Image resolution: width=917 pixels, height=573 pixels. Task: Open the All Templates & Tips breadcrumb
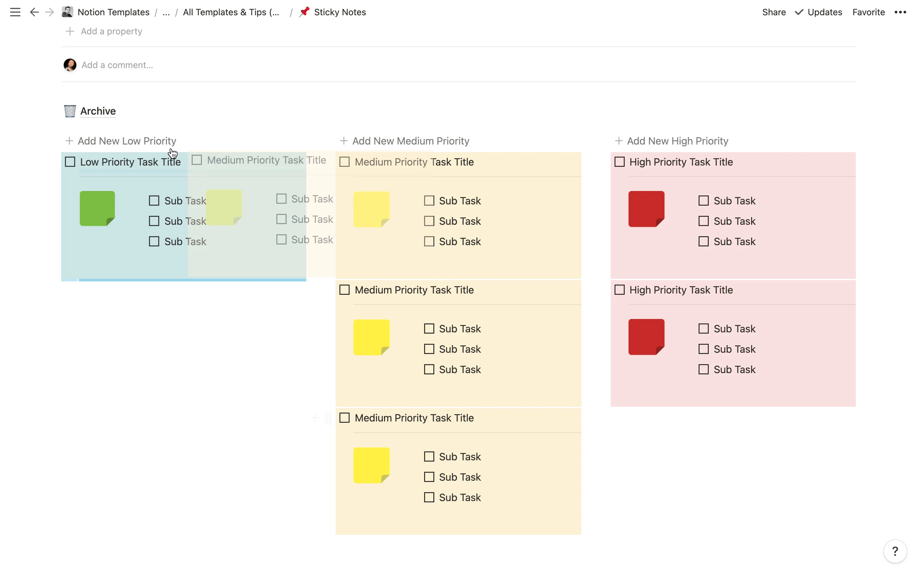(231, 12)
